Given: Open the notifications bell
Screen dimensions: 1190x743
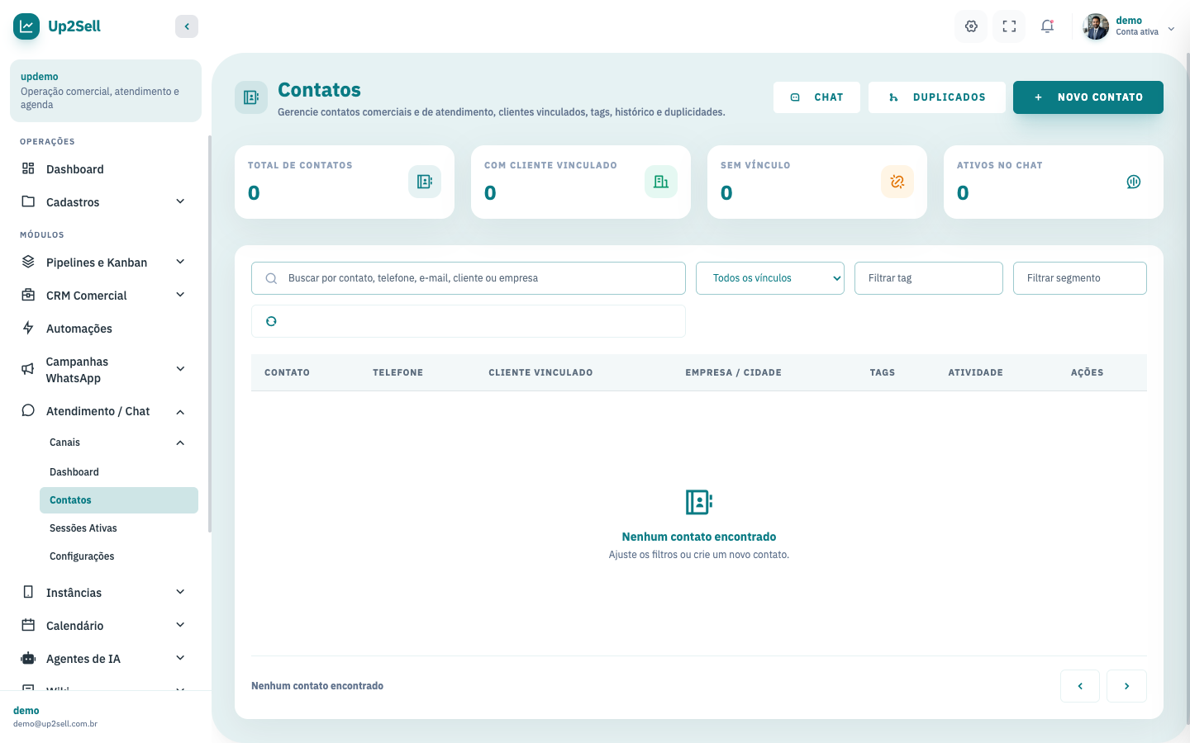Looking at the screenshot, I should point(1047,26).
